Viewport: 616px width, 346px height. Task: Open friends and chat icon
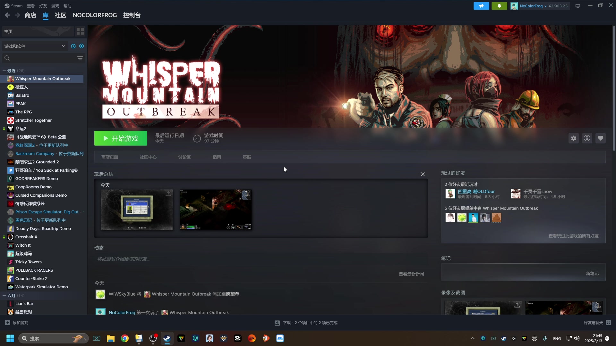(x=608, y=323)
